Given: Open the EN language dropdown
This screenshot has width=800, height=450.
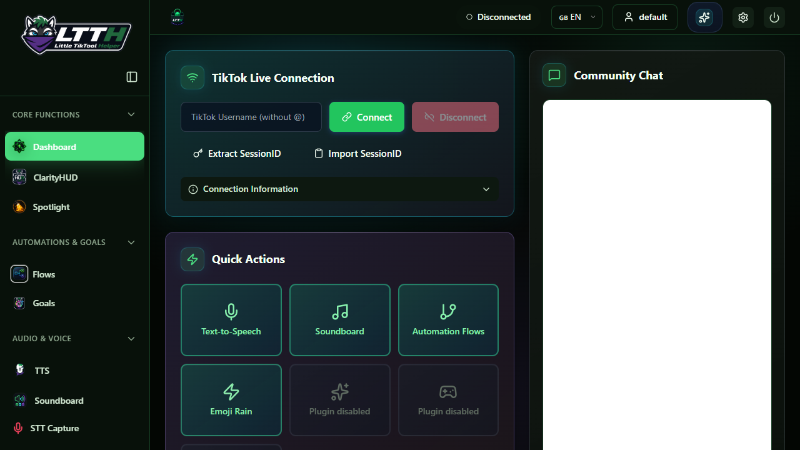Looking at the screenshot, I should point(577,17).
